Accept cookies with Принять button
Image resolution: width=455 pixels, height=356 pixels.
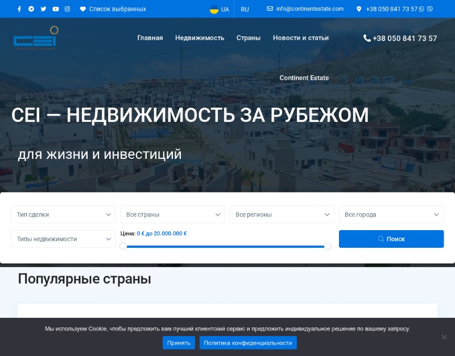click(x=179, y=343)
